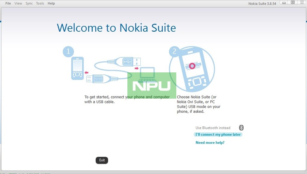Click the Bluetooth icon
Viewport: 307px width, 174px height.
click(241, 128)
